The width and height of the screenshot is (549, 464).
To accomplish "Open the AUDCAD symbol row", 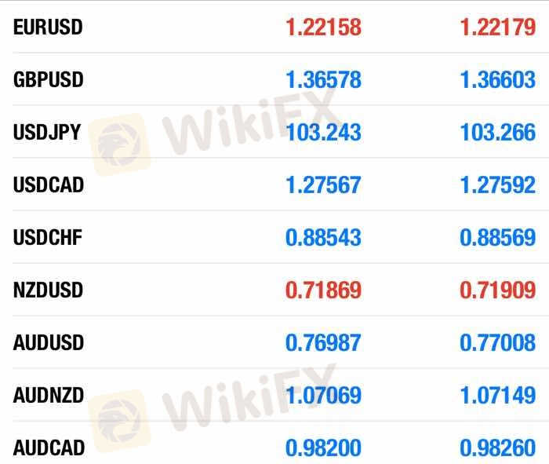I will point(274,443).
